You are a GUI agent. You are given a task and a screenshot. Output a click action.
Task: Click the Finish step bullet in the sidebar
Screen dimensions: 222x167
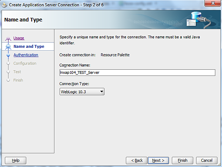click(8, 80)
